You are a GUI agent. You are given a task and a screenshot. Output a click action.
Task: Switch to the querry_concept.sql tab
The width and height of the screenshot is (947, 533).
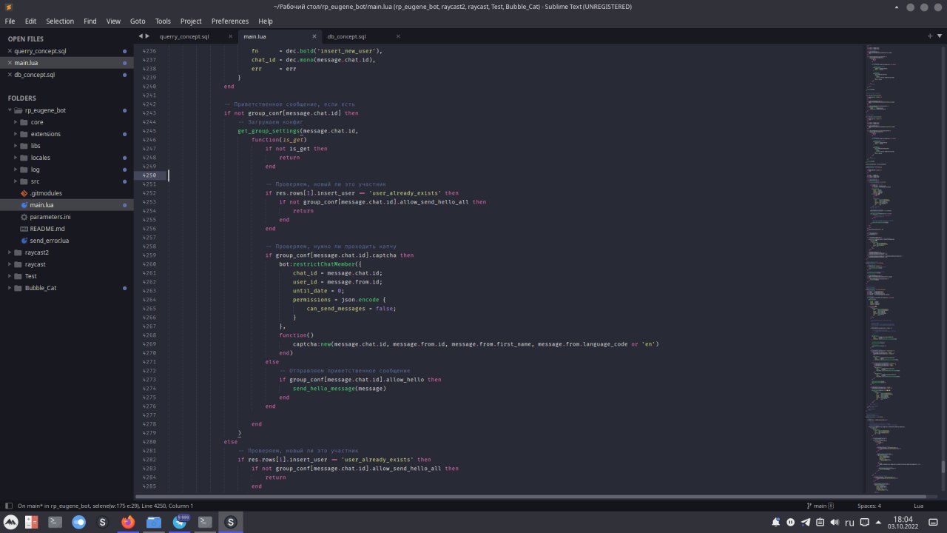[x=185, y=36]
